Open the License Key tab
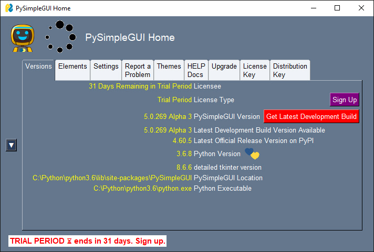The image size is (374, 252). (x=255, y=70)
